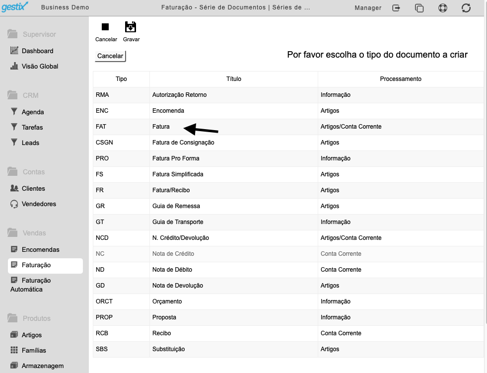Click the Supervisor folder icon
This screenshot has height=373, width=487.
[12, 34]
